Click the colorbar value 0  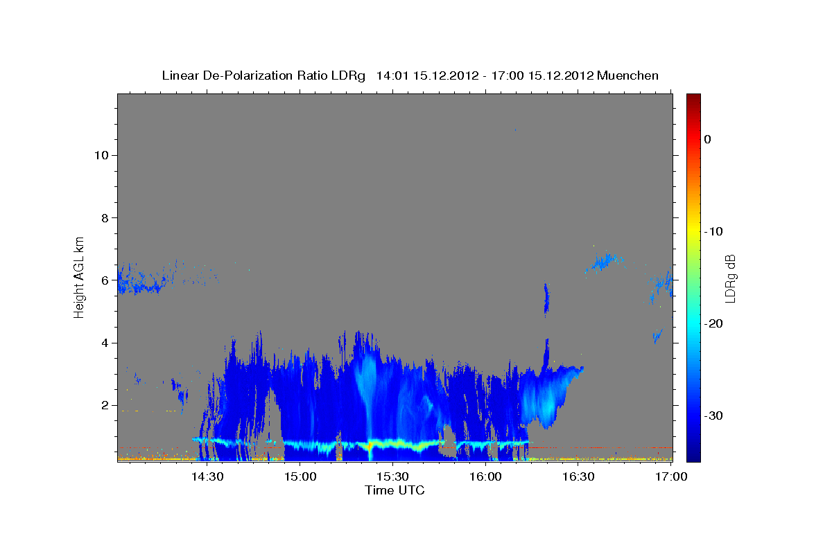pyautogui.click(x=708, y=139)
